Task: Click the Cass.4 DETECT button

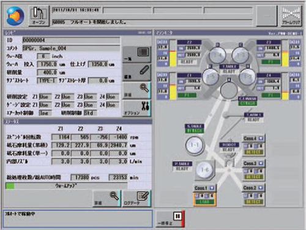Action: tap(253, 152)
